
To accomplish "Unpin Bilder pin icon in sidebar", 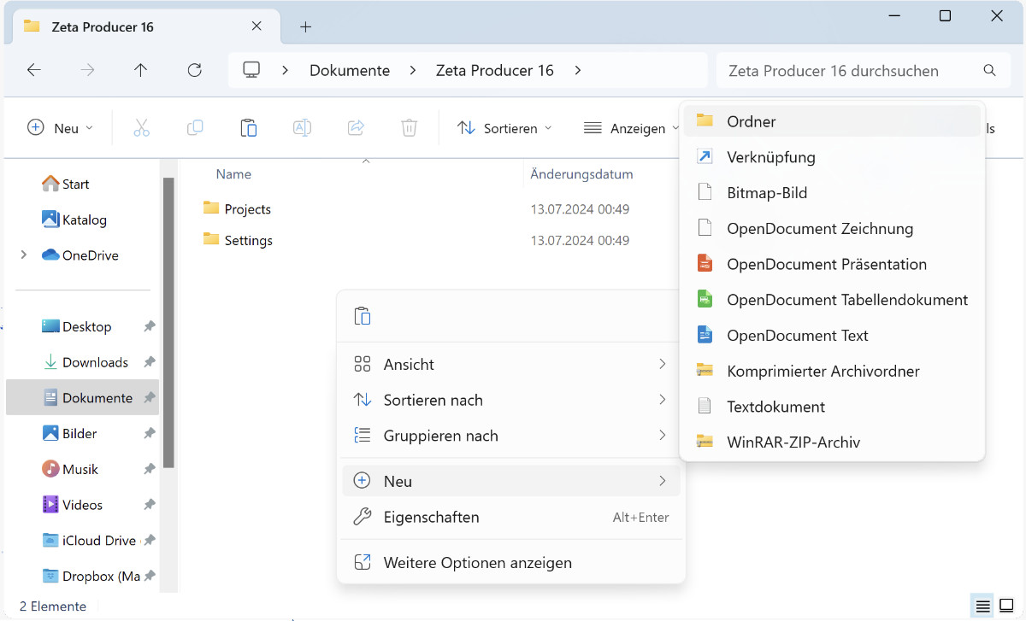I will (150, 434).
